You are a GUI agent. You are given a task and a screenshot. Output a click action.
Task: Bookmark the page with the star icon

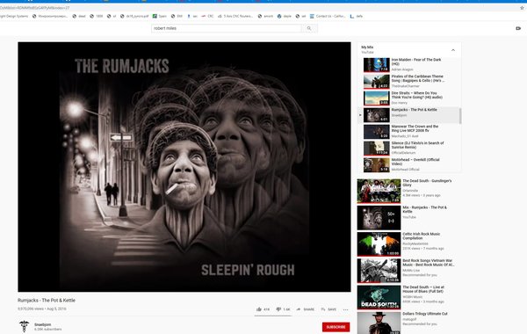(522, 8)
